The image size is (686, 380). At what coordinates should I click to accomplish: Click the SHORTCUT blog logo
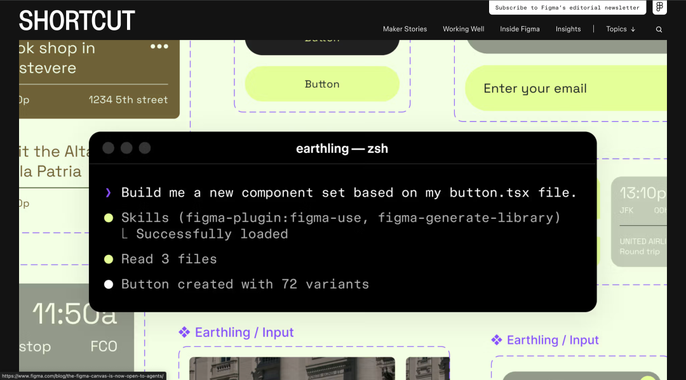click(77, 20)
